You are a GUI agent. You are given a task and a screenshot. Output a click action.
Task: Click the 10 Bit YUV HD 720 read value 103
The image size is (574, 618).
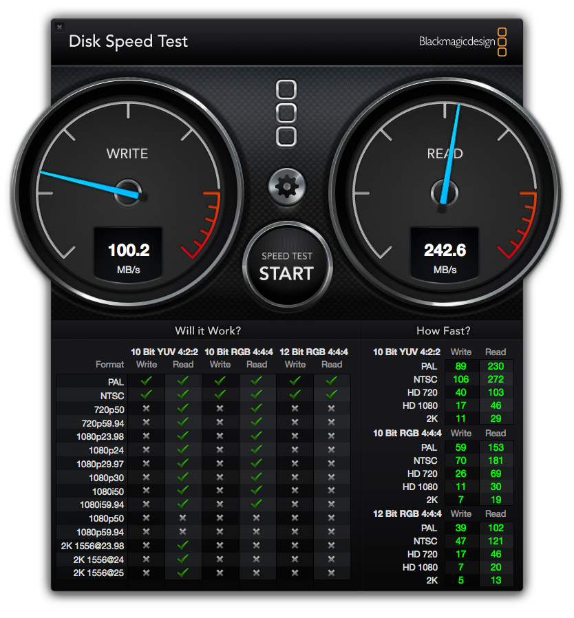pyautogui.click(x=496, y=392)
